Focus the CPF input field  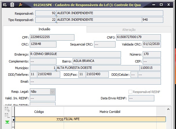pos(52,37)
